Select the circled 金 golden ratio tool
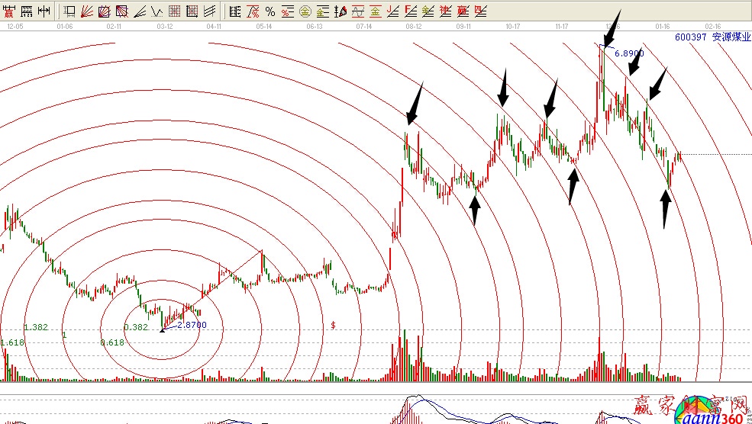The height and width of the screenshot is (424, 752). tap(305, 11)
